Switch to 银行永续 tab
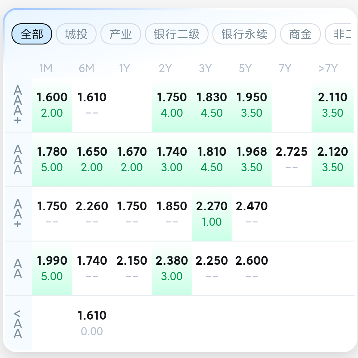Viewport: 358px width, 358px height. click(244, 34)
